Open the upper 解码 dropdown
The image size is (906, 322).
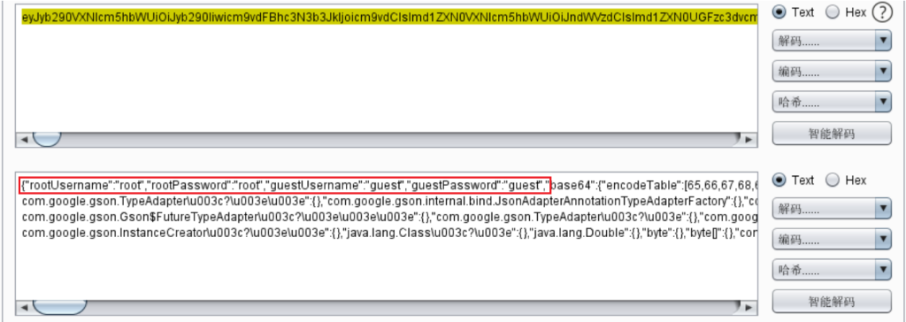coord(832,42)
